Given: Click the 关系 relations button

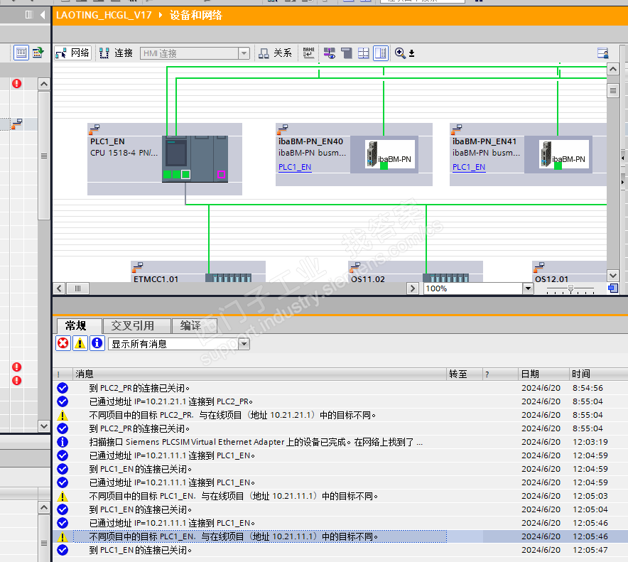Looking at the screenshot, I should click(275, 53).
